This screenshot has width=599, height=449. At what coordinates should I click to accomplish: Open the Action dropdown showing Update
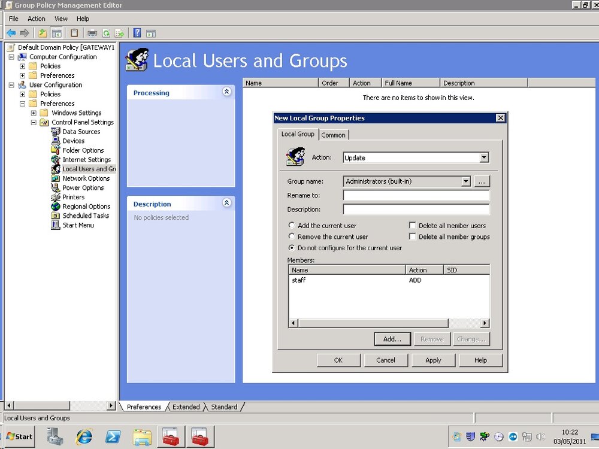[x=416, y=157]
